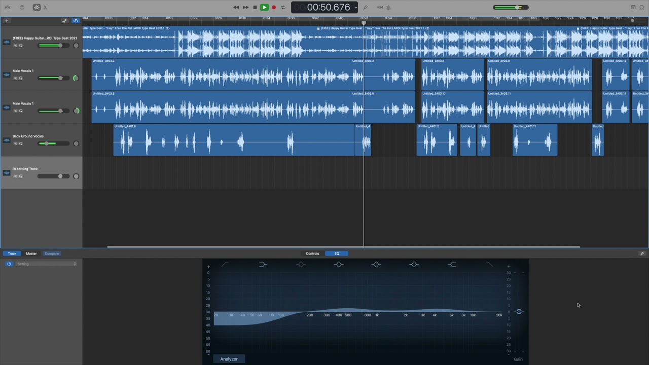The width and height of the screenshot is (649, 365).
Task: Select the dimmed third EQ band icon
Action: (x=301, y=264)
